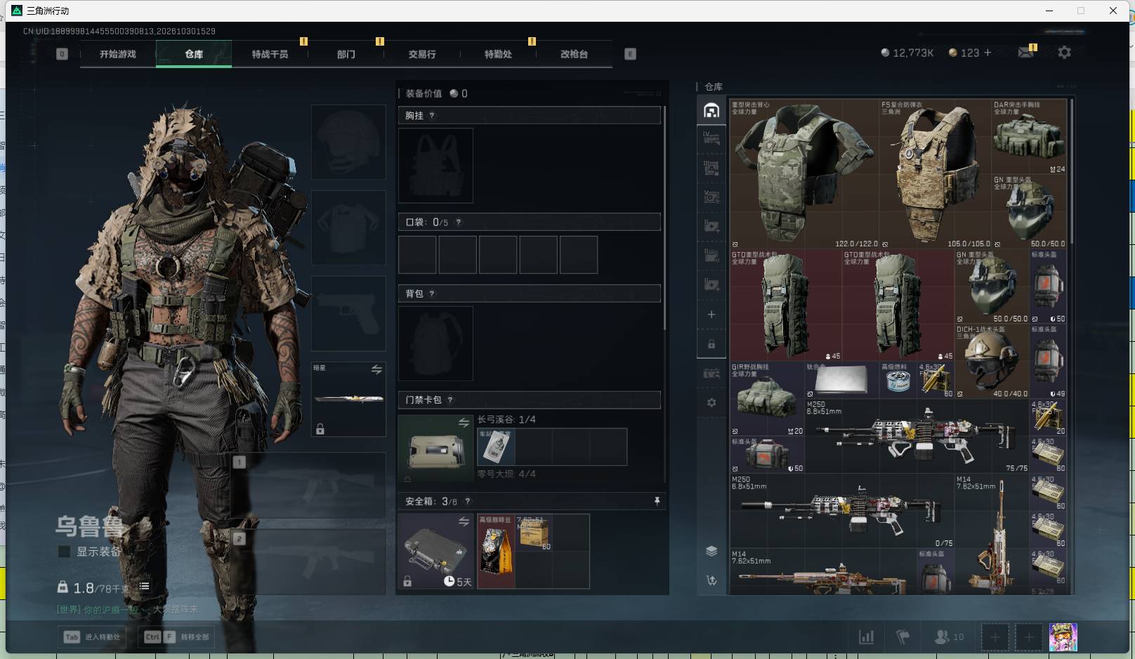Click the 进入特勤处 button
Screen dimensions: 1135x659
[92, 637]
